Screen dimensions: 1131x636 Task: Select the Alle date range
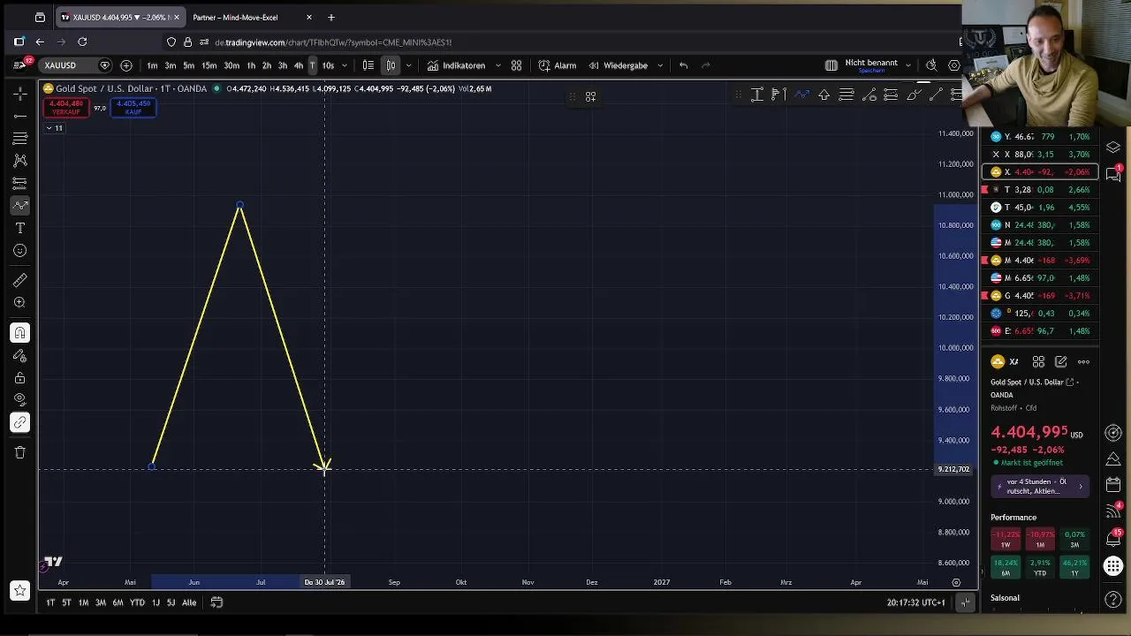click(189, 602)
